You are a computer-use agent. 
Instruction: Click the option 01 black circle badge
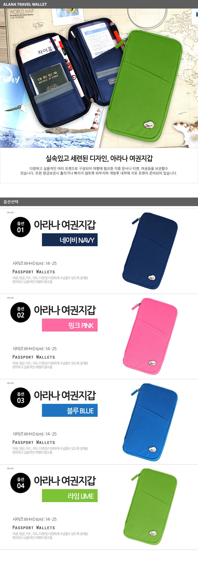coord(20,227)
